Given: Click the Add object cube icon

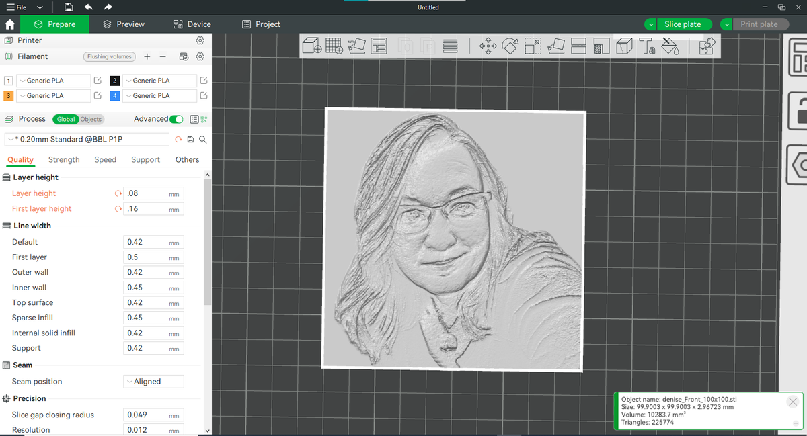Looking at the screenshot, I should (311, 46).
